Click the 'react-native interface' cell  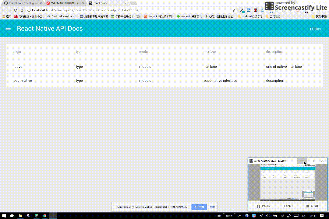220,81
